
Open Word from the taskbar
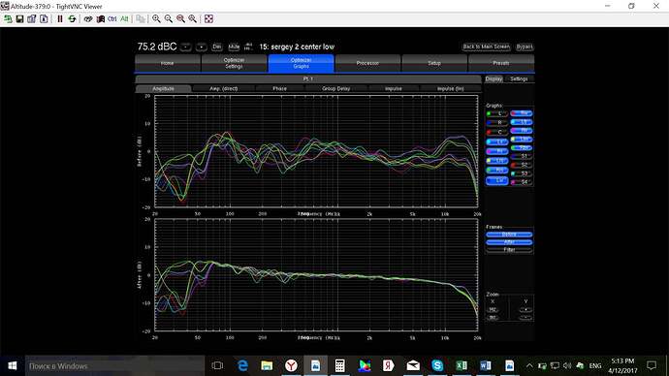click(486, 365)
